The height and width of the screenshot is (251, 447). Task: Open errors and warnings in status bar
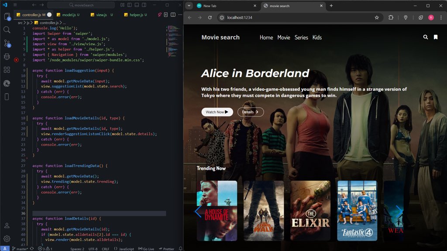[45, 249]
